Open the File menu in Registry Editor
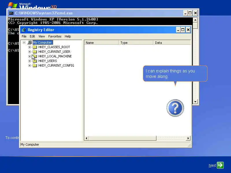The image size is (231, 173). coord(24,36)
